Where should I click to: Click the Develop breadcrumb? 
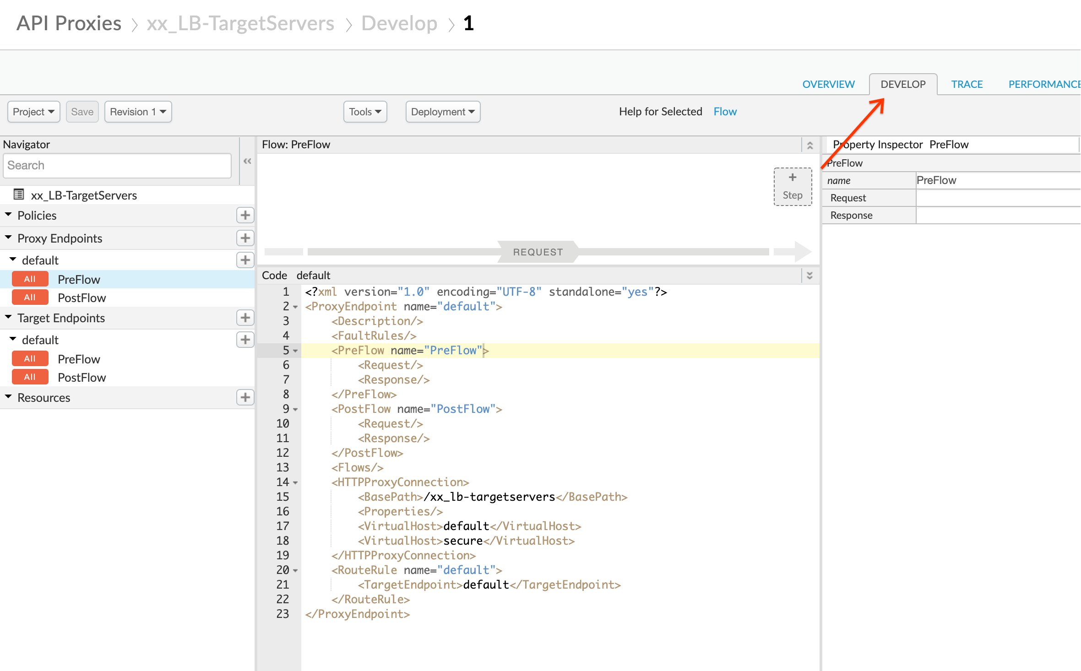[x=399, y=23]
